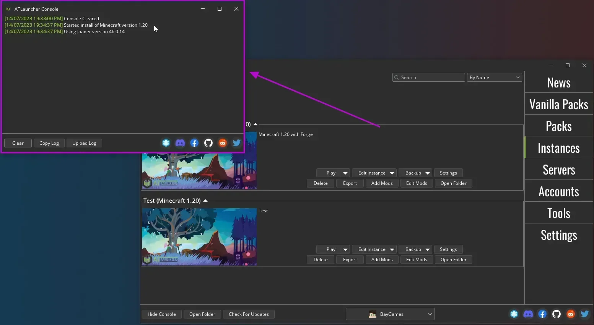The height and width of the screenshot is (325, 594).
Task: Play the Test instance
Action: pyautogui.click(x=329, y=249)
